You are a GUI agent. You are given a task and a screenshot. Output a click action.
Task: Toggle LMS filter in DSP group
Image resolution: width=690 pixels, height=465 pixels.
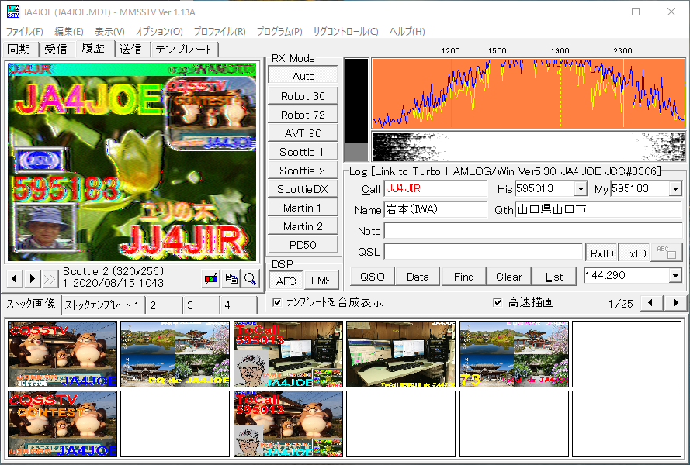tap(321, 281)
